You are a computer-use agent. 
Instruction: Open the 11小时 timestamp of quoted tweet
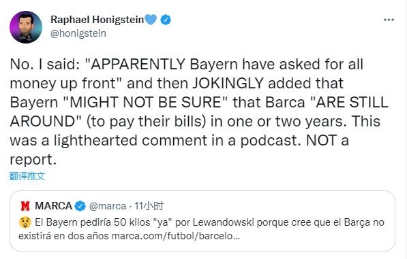[x=149, y=206]
